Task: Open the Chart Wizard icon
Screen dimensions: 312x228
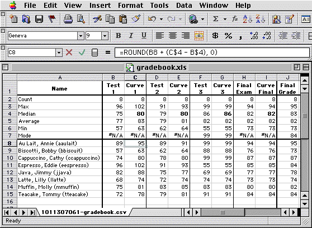Action: [x=276, y=20]
